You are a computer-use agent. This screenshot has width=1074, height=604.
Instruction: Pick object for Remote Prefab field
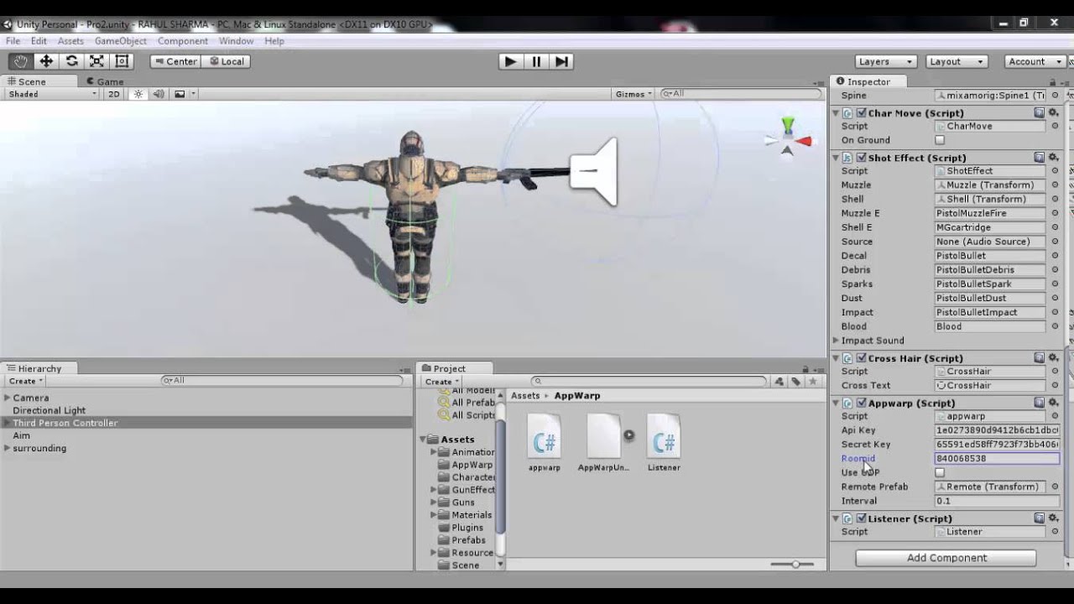[1055, 487]
